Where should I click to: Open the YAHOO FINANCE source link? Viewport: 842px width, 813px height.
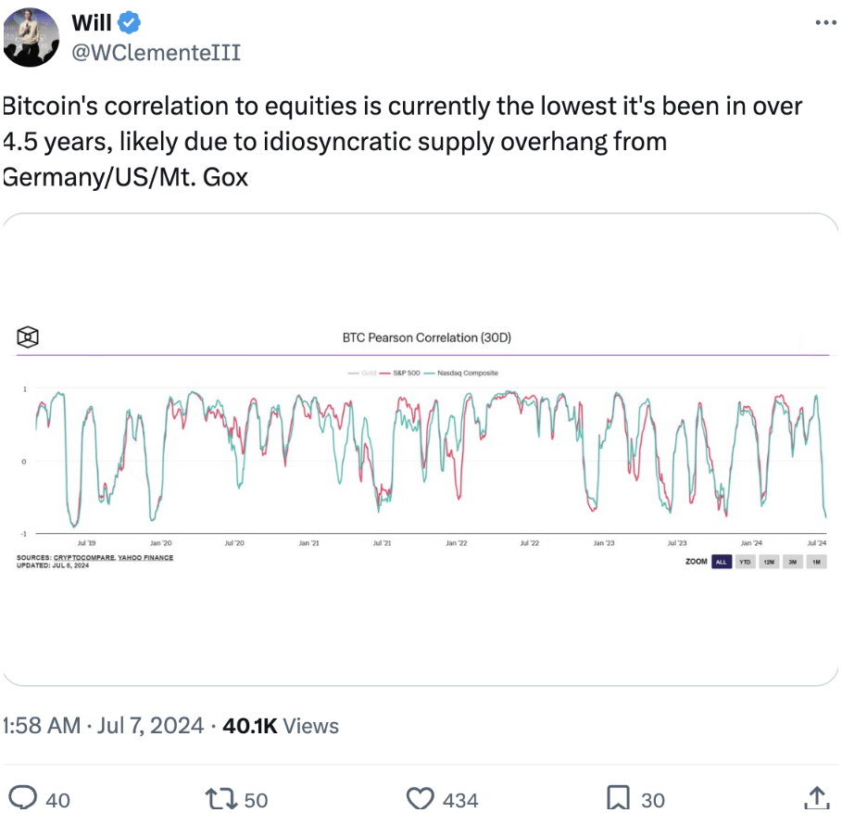point(145,558)
